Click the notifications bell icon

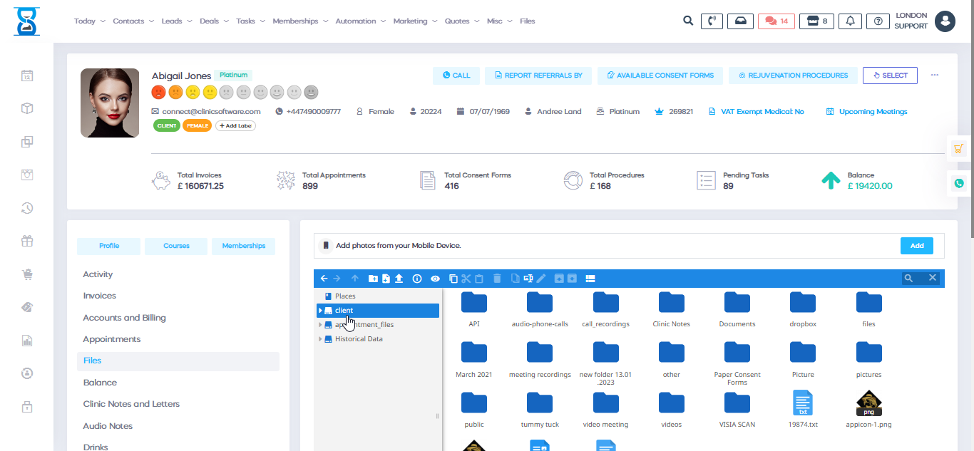pyautogui.click(x=850, y=21)
